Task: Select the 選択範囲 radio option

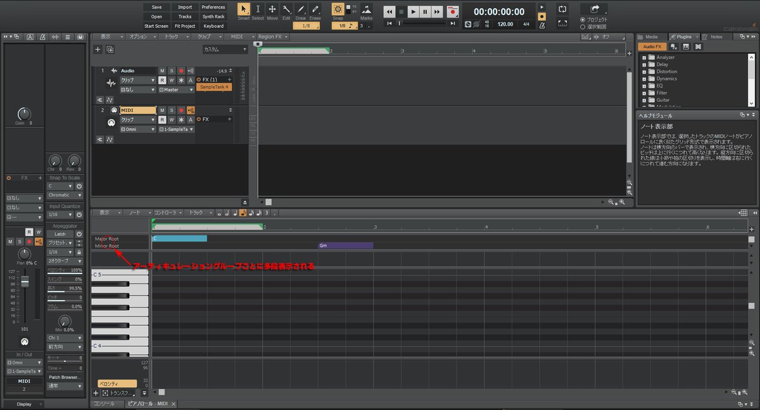Action: point(583,27)
